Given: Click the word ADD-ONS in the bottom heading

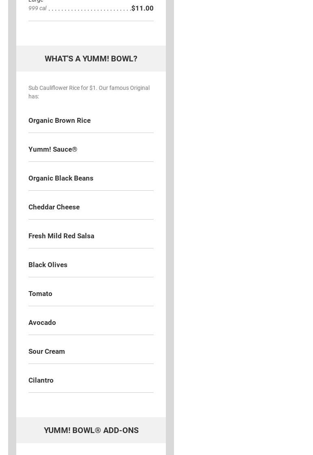Looking at the screenshot, I should pyautogui.click(x=121, y=430).
